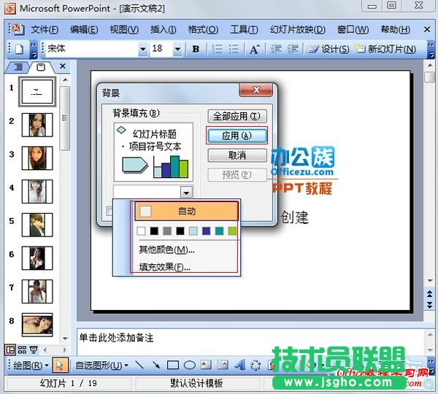The height and width of the screenshot is (394, 438).
Task: Add a slide with 新幻灯片(N)
Action: point(385,49)
